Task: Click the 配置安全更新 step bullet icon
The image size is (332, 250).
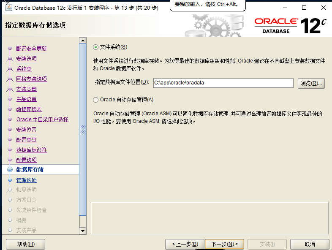Action: click(10, 48)
